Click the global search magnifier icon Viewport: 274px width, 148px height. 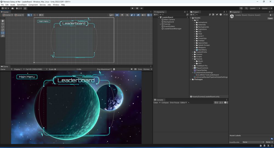click(246, 8)
